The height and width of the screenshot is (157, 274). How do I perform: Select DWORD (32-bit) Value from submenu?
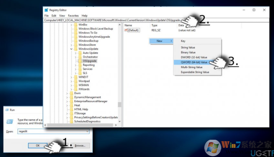click(x=194, y=57)
